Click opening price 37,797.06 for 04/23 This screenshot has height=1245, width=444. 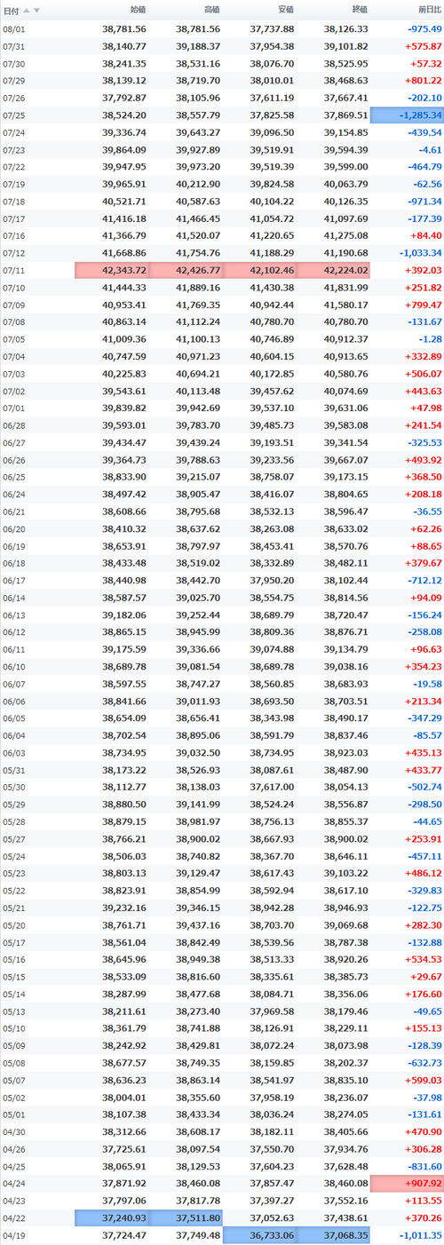pyautogui.click(x=124, y=1201)
